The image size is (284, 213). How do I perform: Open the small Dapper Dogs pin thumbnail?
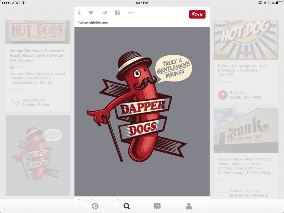pyautogui.click(x=38, y=155)
